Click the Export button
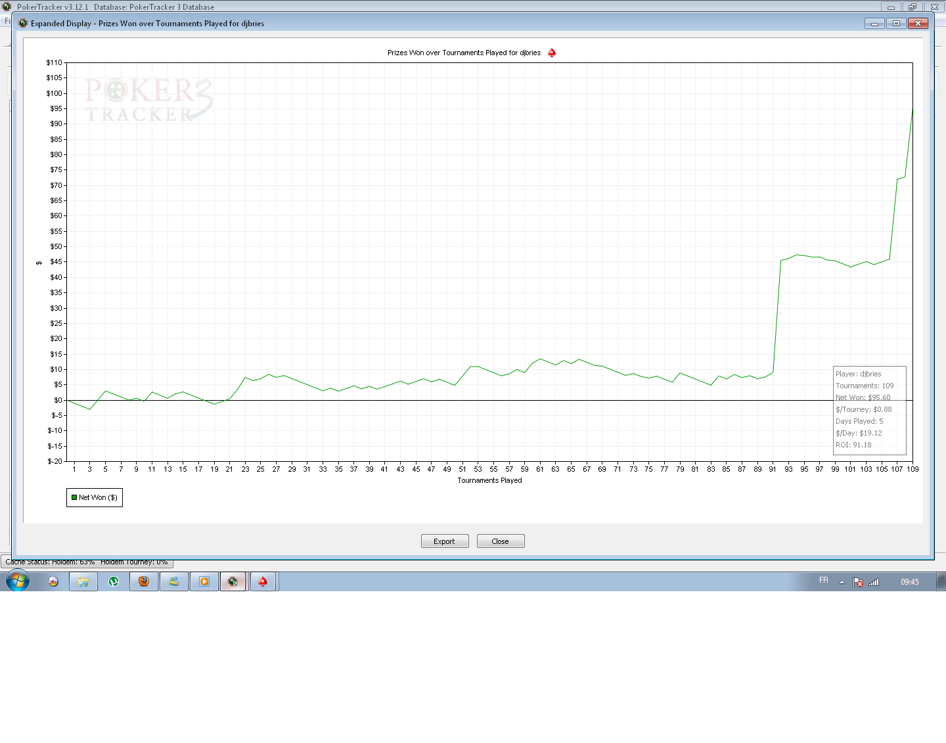Viewport: 946px width, 743px height. click(445, 541)
